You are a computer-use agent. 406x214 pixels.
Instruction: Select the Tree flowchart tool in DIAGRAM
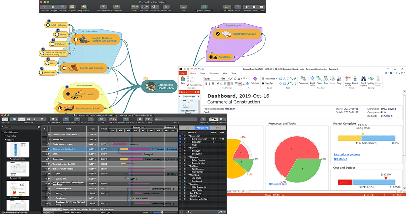(x=325, y=80)
